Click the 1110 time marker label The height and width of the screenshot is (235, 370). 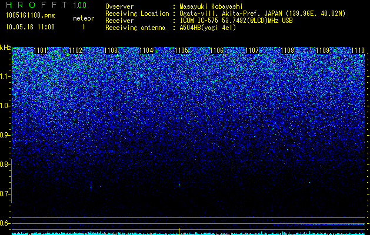tap(358, 51)
